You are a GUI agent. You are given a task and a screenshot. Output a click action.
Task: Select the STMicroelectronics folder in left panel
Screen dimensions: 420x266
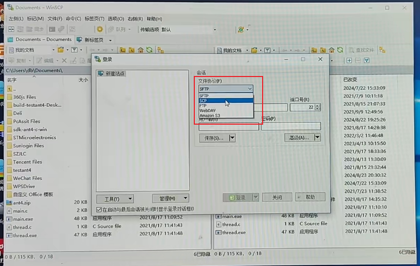coord(35,137)
